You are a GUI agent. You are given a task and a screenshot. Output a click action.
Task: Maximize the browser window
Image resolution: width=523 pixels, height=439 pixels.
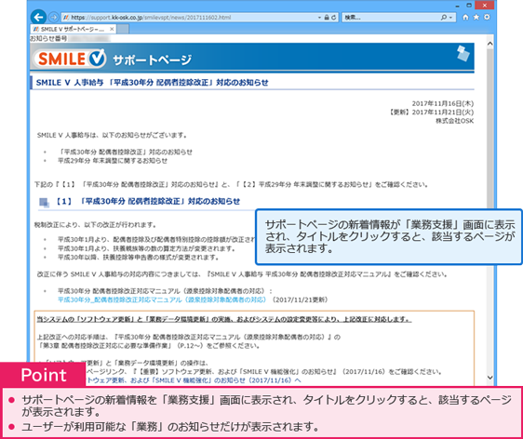(469, 6)
